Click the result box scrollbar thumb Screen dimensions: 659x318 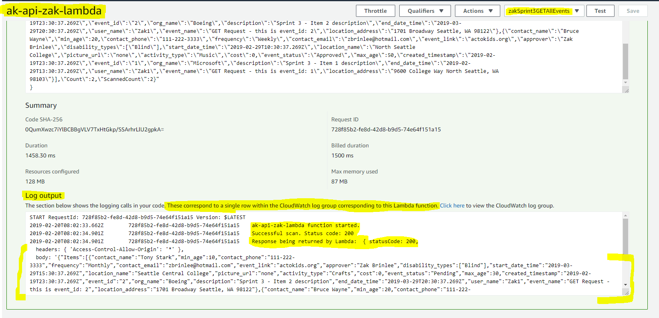point(625,61)
